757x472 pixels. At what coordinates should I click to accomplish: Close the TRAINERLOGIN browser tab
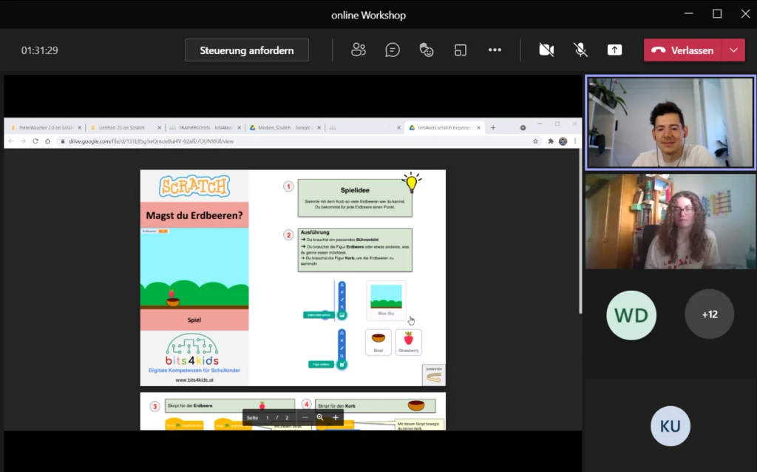[x=239, y=128]
